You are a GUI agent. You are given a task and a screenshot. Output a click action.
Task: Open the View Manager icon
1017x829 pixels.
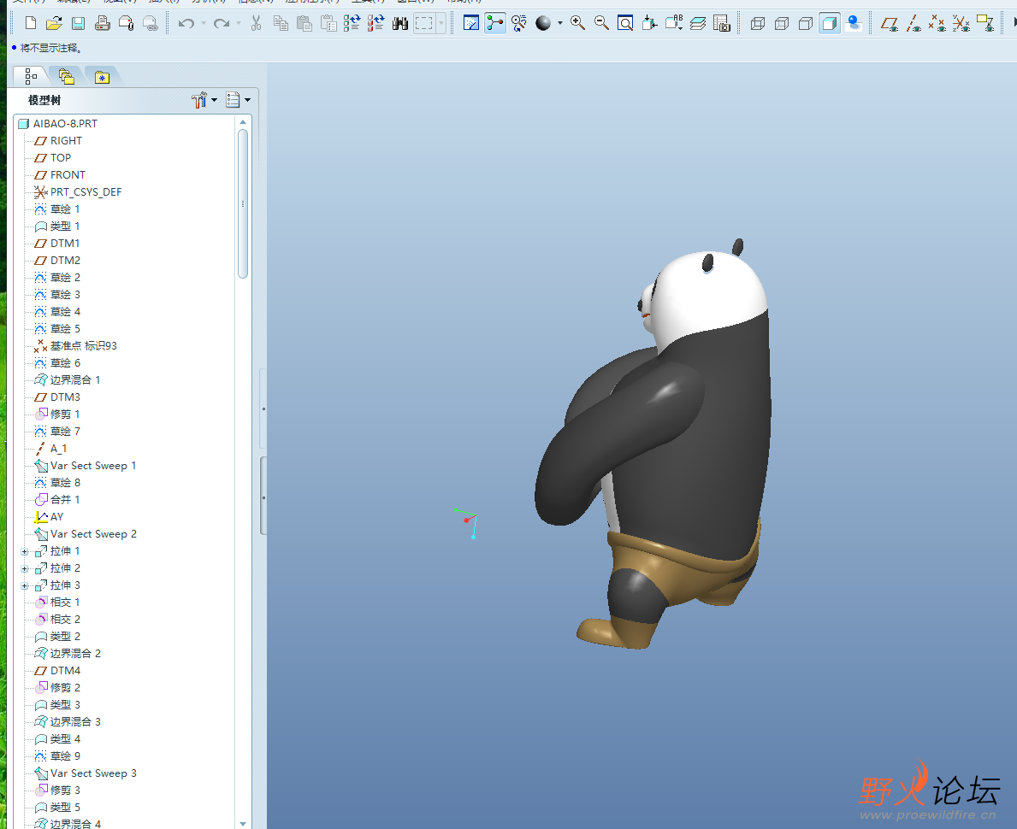point(722,23)
